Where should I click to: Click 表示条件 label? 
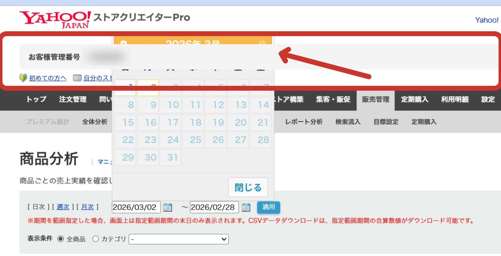[40, 239]
